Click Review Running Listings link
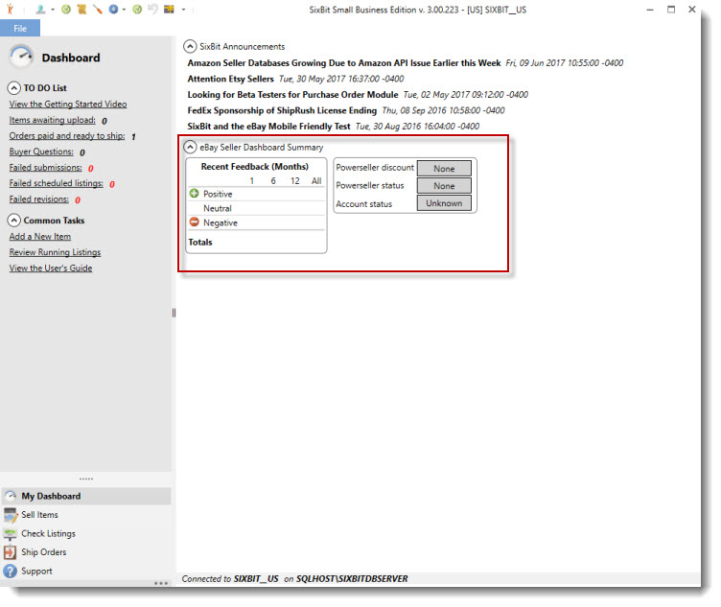This screenshot has width=721, height=607. click(56, 252)
